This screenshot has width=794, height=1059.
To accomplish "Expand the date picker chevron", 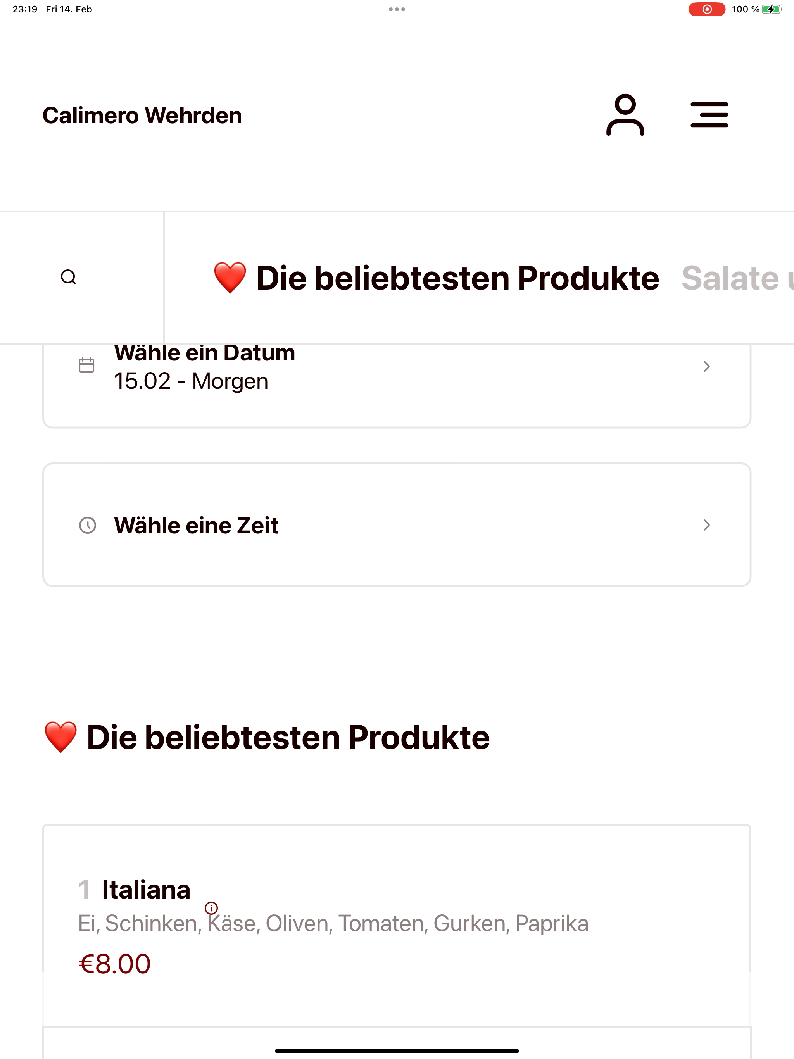I will pos(706,366).
